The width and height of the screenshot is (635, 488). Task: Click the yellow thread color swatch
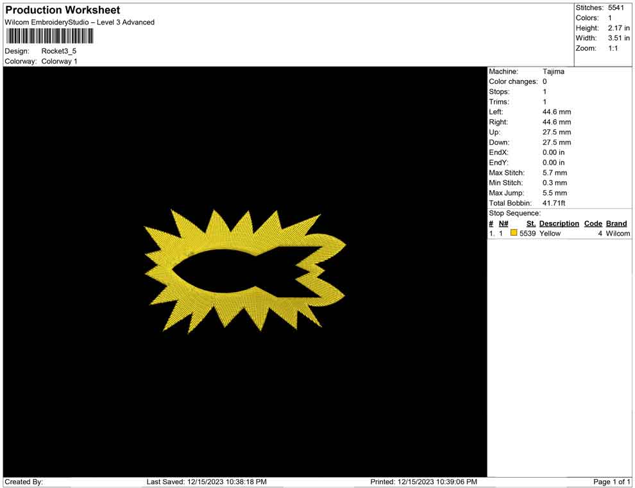click(x=514, y=234)
